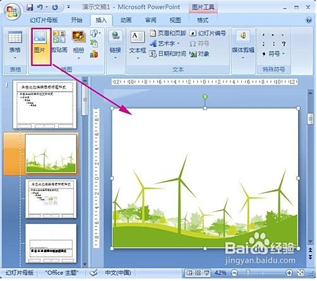
Task: Switch to slide sorter view in status bar
Action: pos(198,273)
